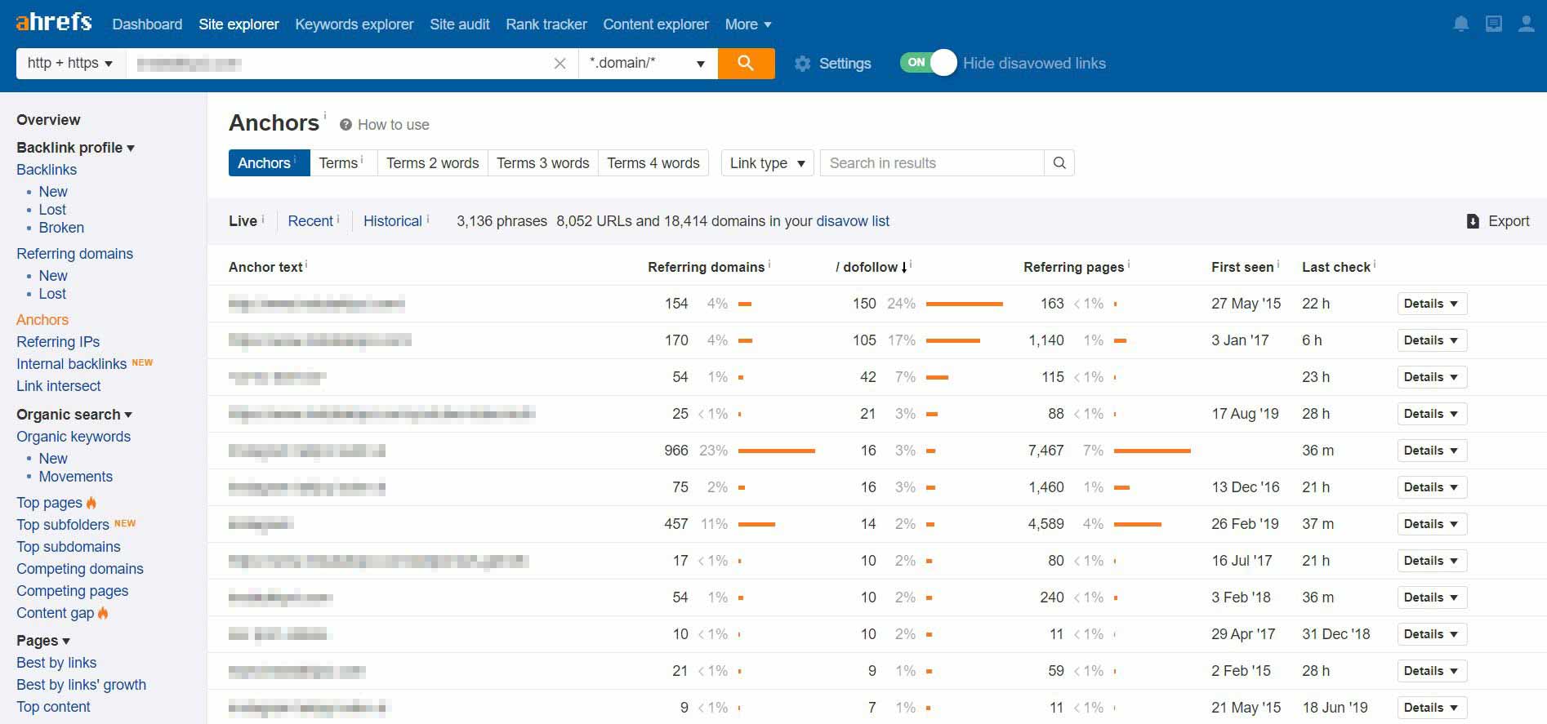Open Overview in the sidebar
Screen dimensions: 1547x724
point(48,120)
